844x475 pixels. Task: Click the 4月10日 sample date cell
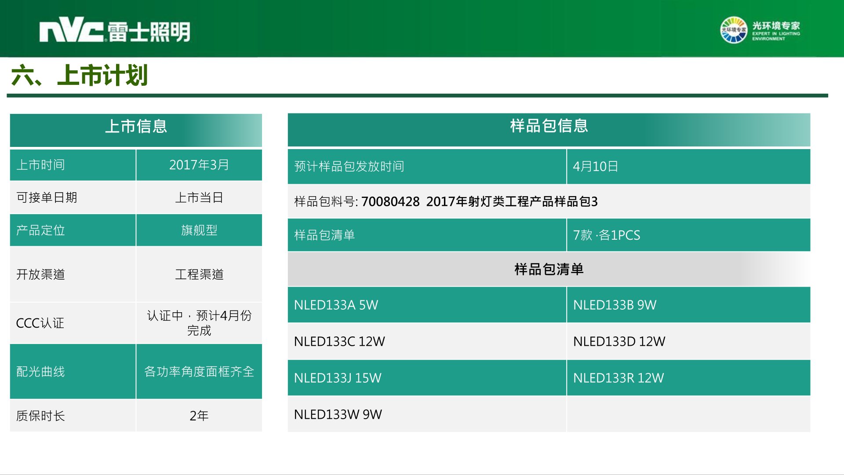point(595,166)
